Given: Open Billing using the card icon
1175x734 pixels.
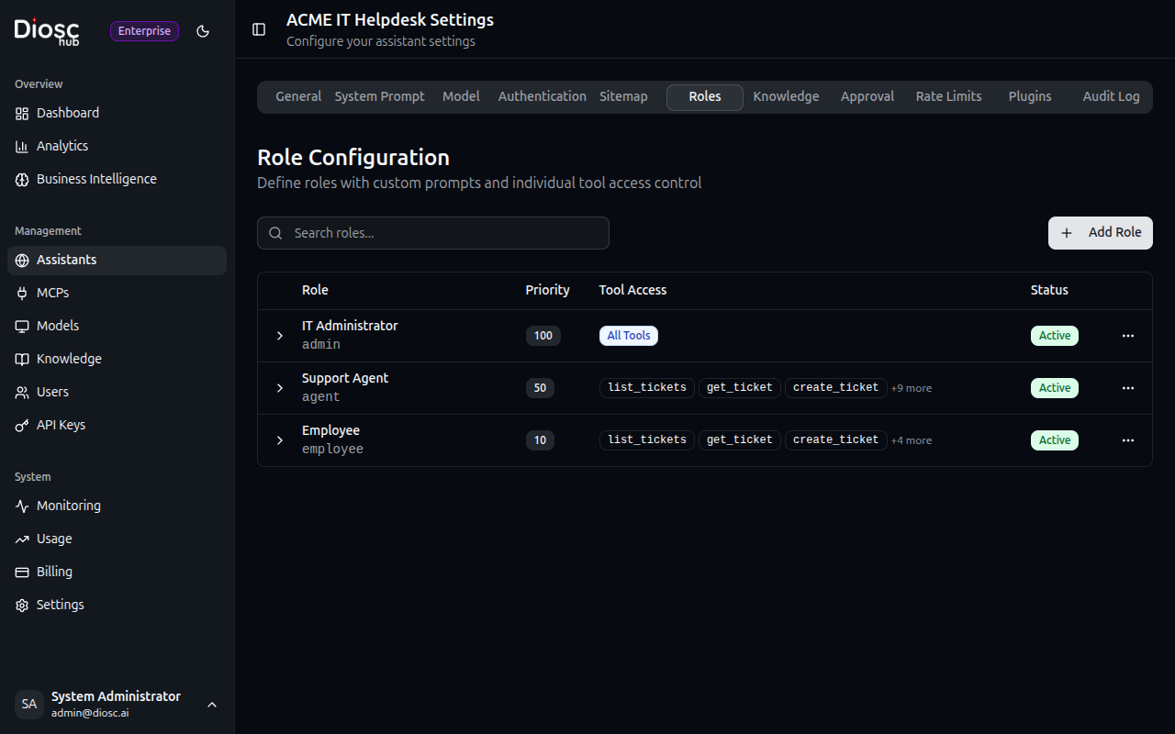Looking at the screenshot, I should point(21,572).
